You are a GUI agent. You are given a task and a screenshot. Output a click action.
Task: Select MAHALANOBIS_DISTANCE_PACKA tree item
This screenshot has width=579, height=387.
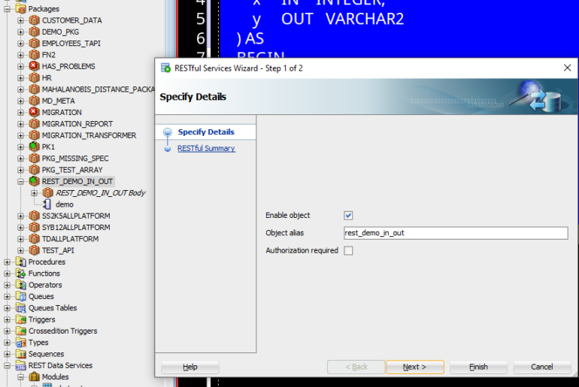coord(98,89)
